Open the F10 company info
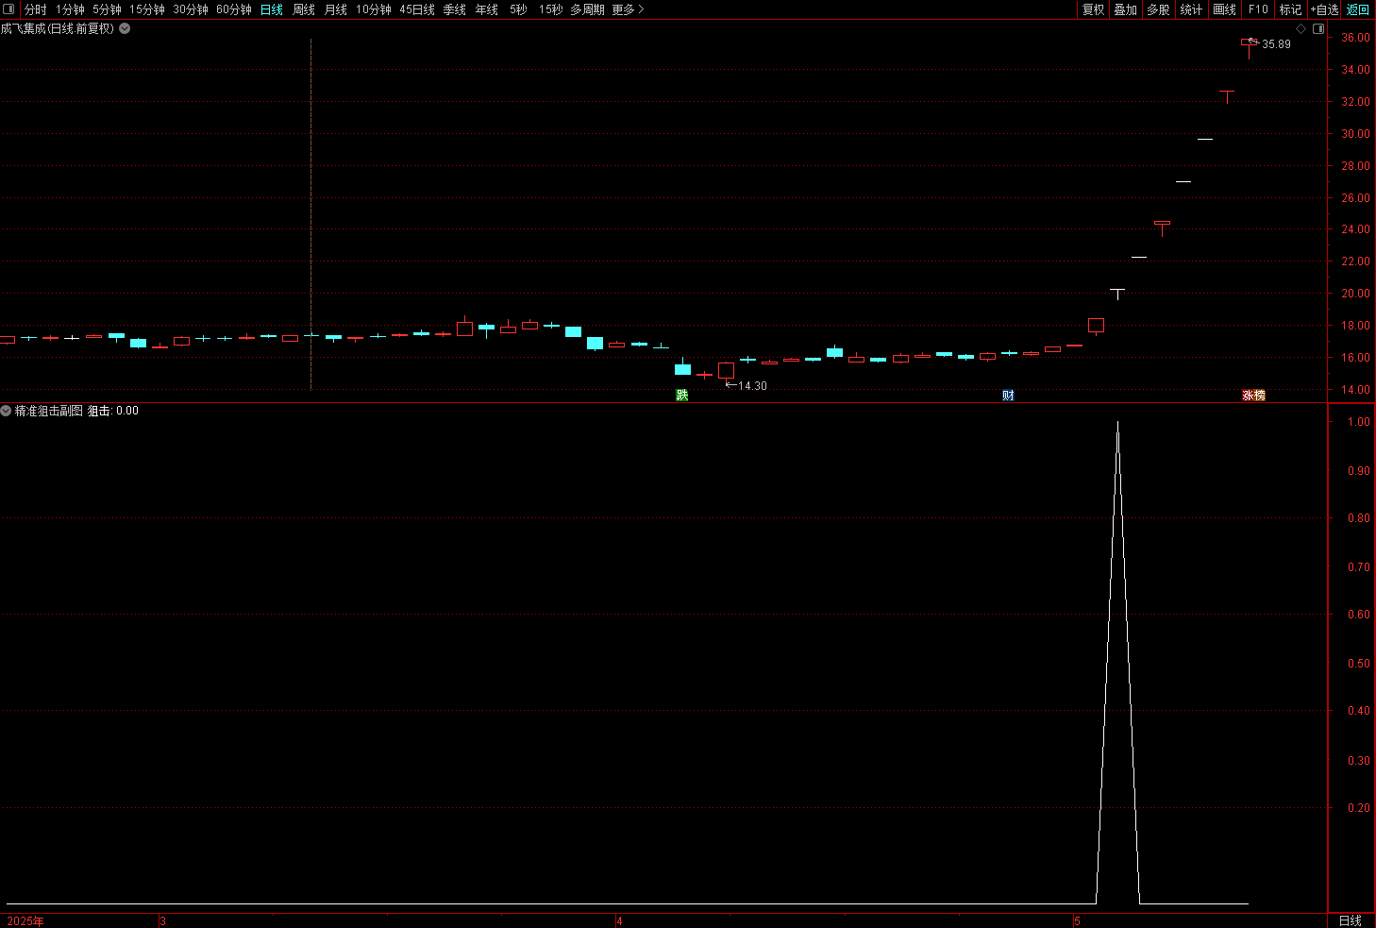Image resolution: width=1376 pixels, height=928 pixels. pyautogui.click(x=1258, y=9)
